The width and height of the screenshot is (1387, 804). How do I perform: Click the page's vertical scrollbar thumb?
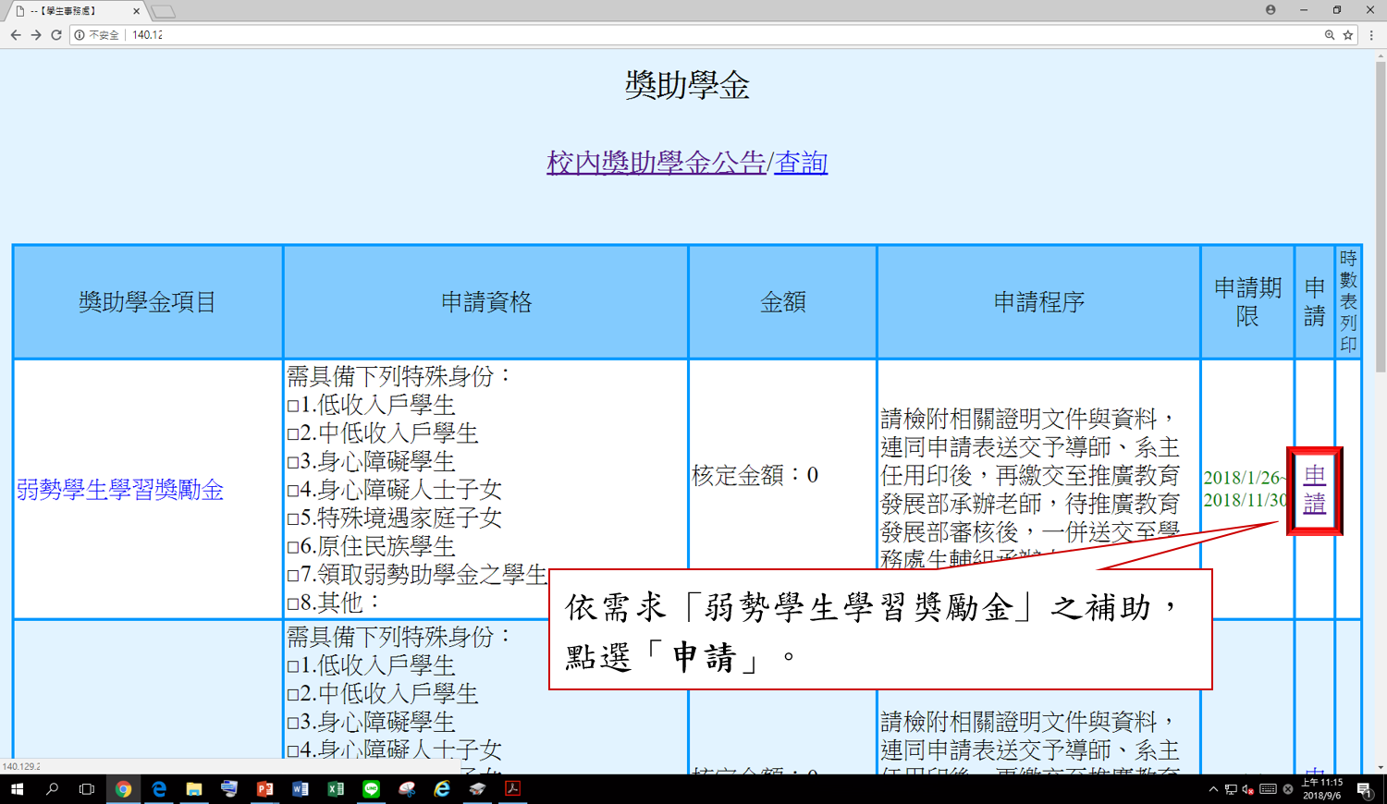(1381, 217)
